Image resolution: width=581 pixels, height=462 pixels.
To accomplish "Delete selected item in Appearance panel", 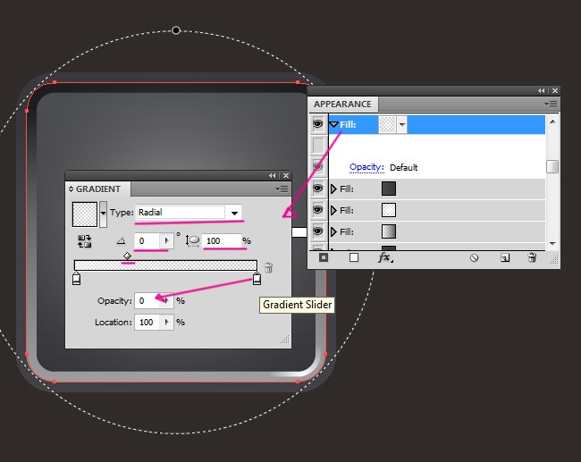I will point(532,257).
